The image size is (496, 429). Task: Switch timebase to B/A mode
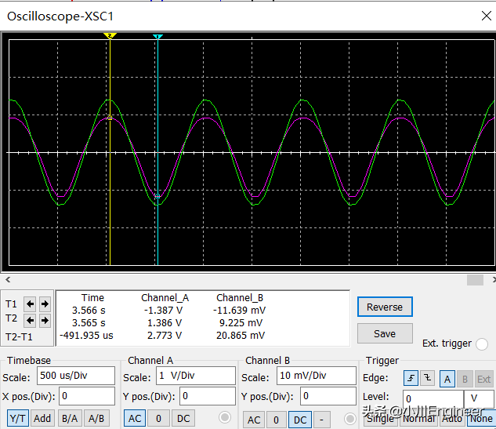click(x=70, y=418)
